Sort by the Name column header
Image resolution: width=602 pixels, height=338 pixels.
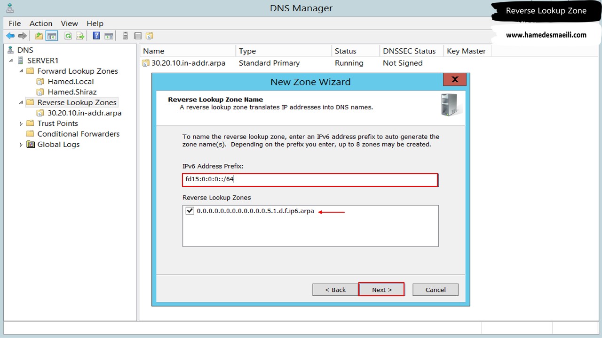click(x=187, y=51)
